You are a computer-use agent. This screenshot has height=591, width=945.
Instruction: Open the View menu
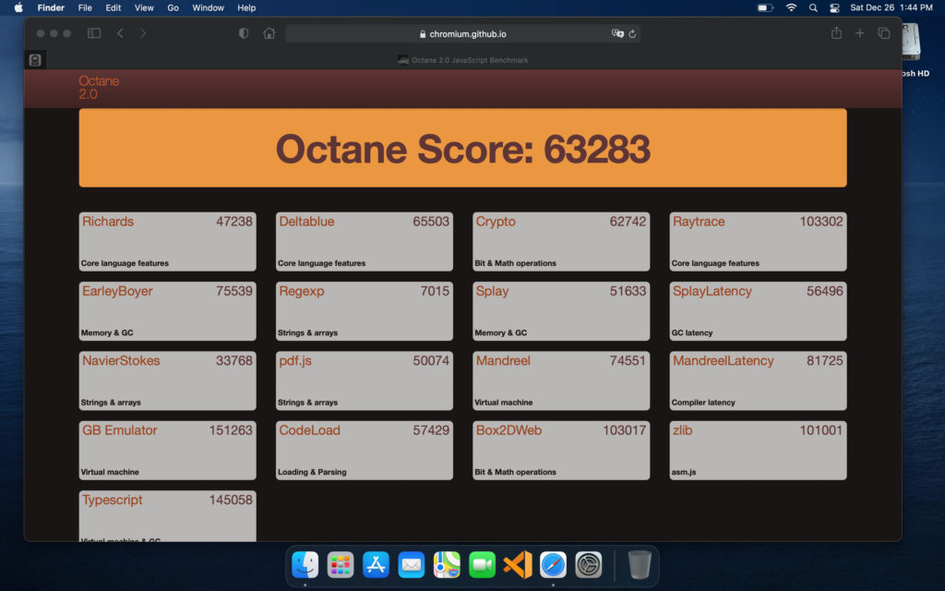tap(144, 7)
